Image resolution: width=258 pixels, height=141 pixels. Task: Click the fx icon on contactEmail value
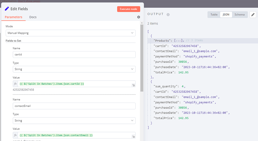coord(15,135)
